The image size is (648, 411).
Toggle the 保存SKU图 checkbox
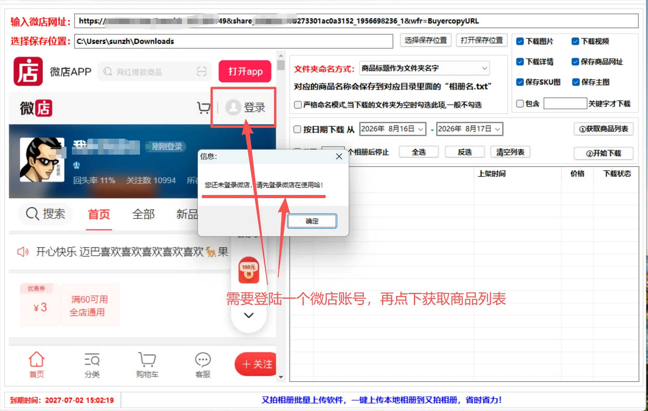[x=520, y=82]
